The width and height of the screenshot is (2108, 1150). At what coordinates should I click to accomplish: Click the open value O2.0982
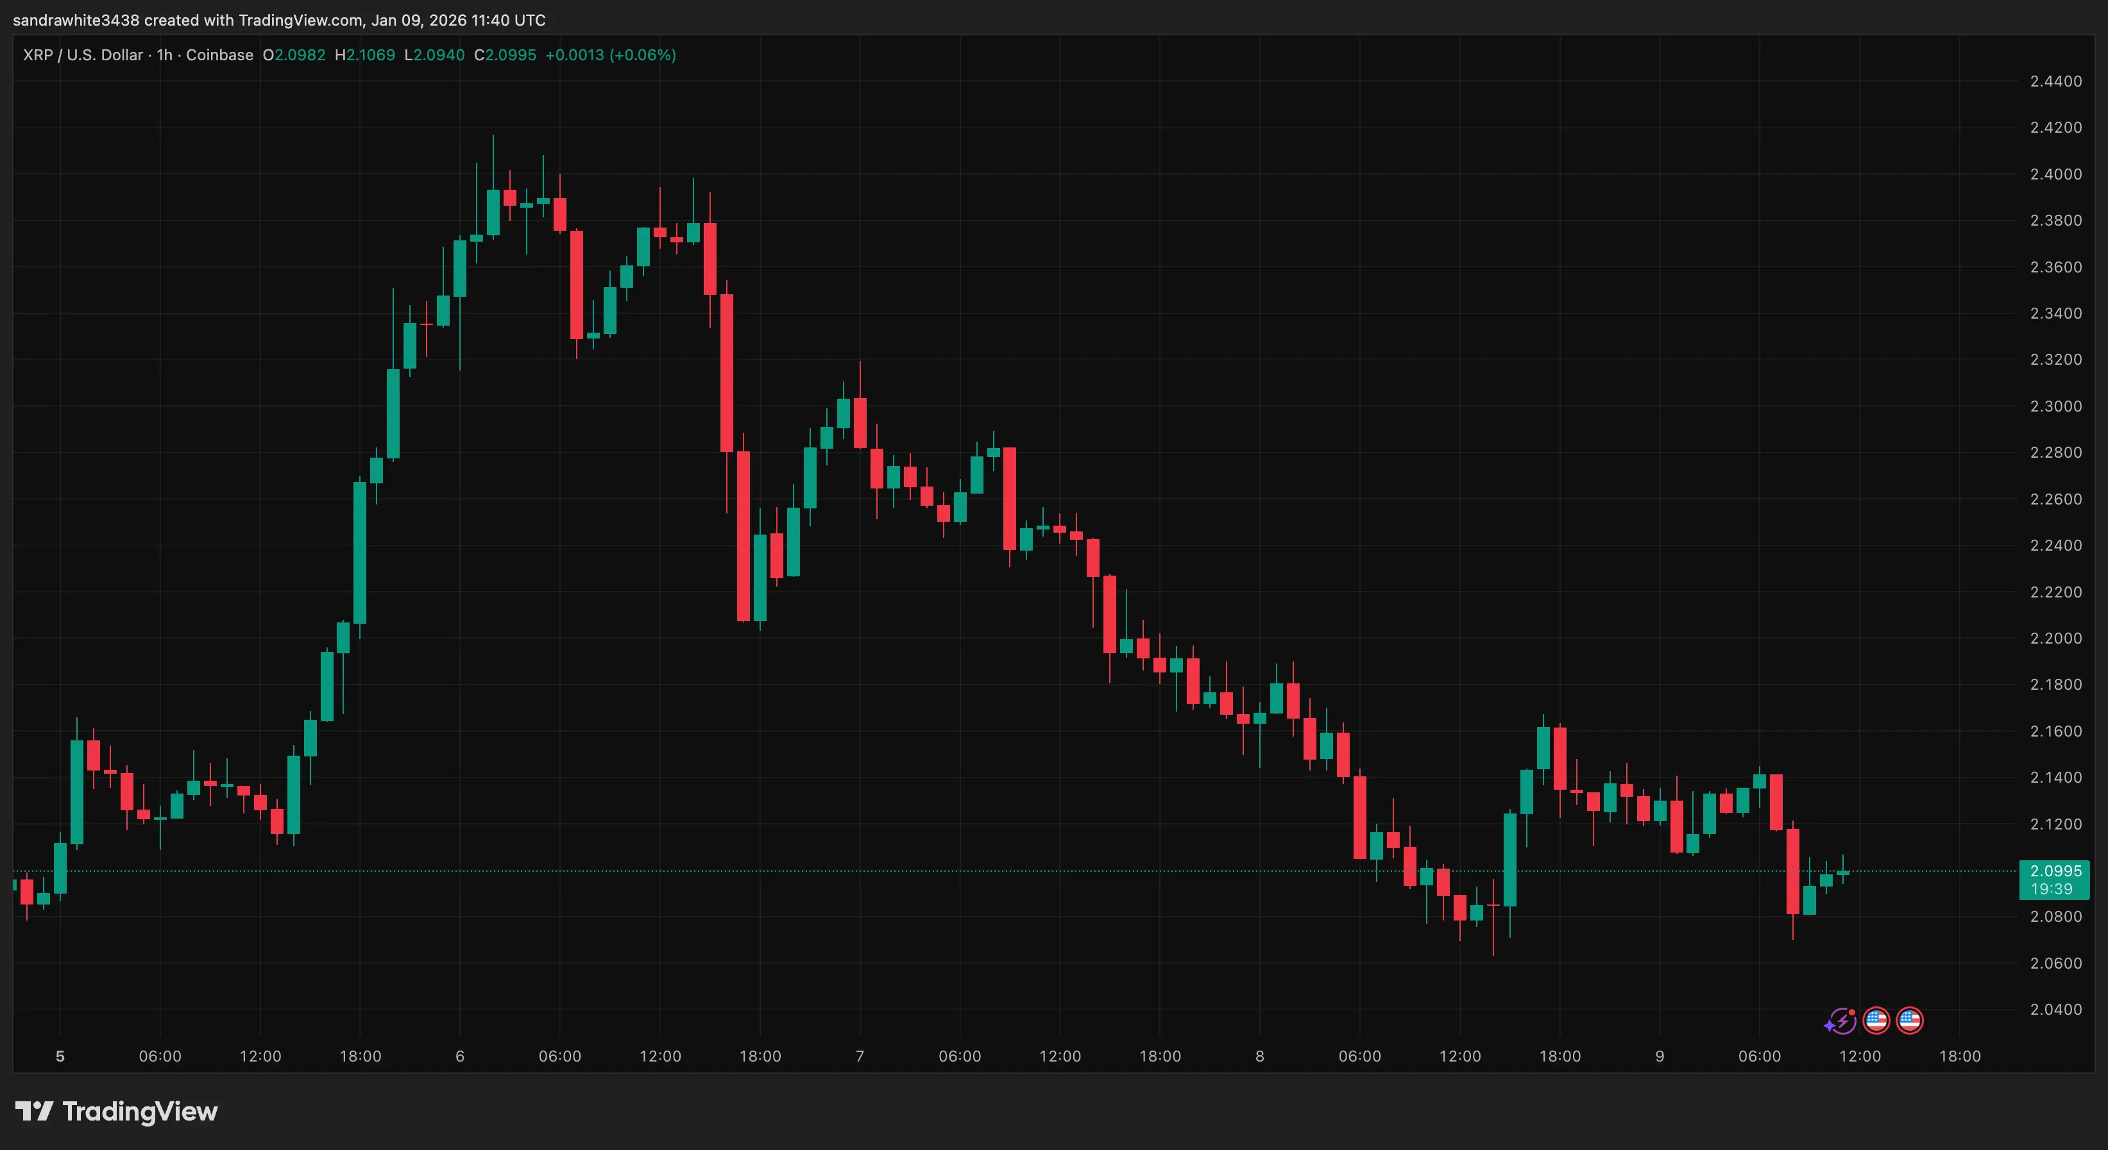[x=294, y=54]
